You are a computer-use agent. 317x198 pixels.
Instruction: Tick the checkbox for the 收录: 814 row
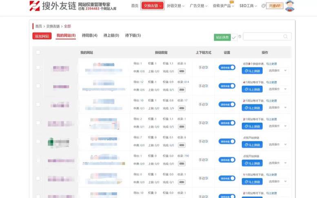tap(38, 86)
